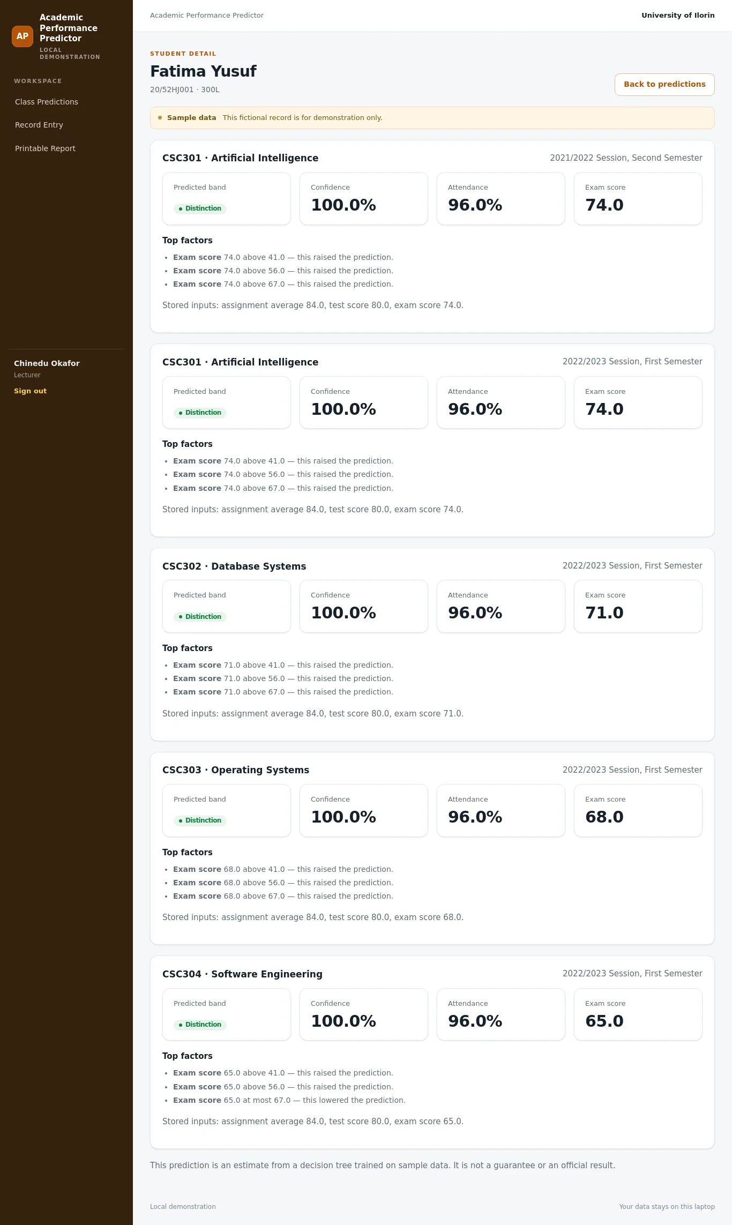
Task: Click the 100.0% confidence value for Database Systems
Action: click(x=343, y=613)
